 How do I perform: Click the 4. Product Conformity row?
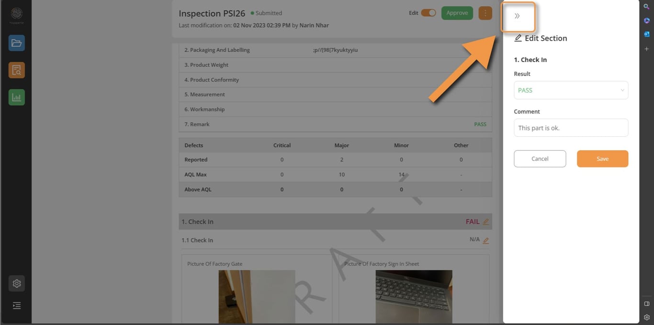pyautogui.click(x=335, y=80)
